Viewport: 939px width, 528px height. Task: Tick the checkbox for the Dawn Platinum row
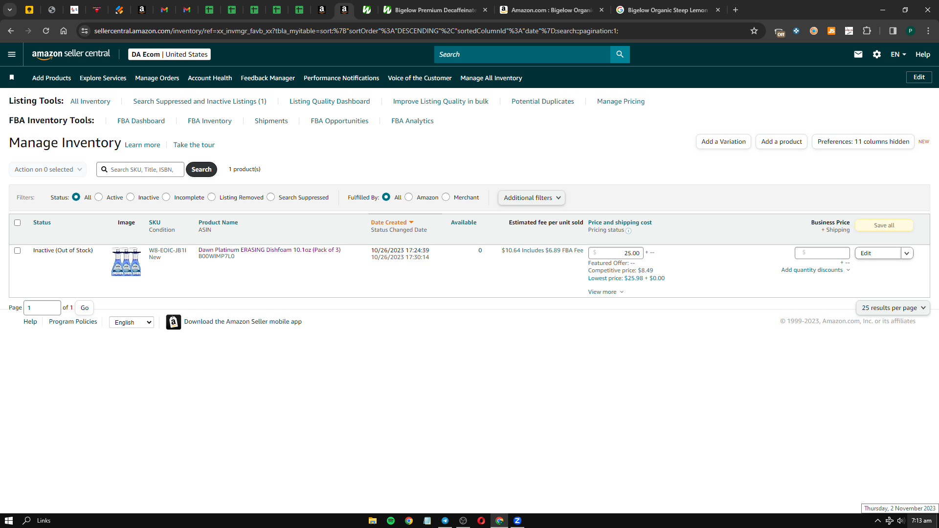[x=17, y=250]
